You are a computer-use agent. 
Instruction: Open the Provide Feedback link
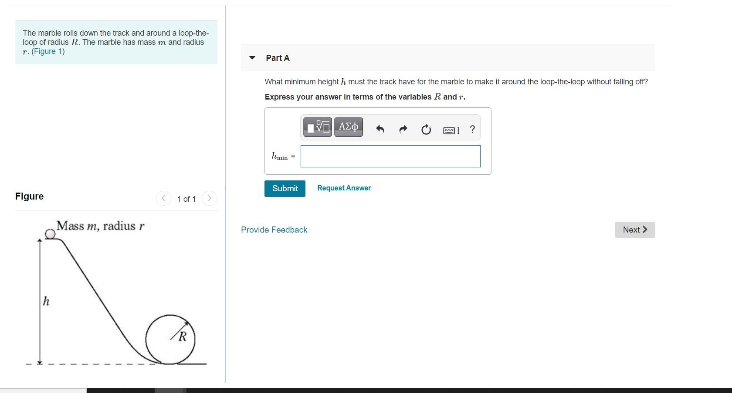pos(274,230)
